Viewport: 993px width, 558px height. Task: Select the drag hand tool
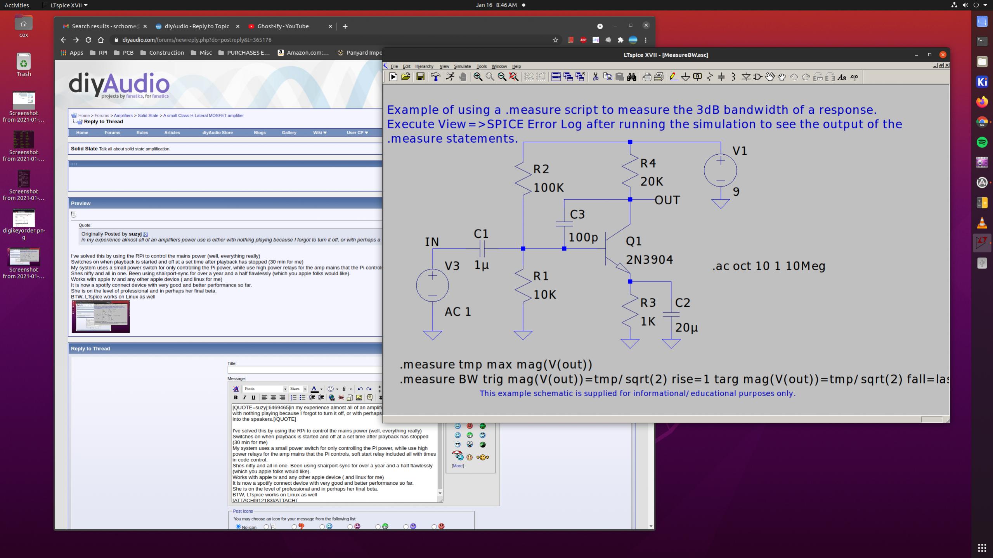click(782, 77)
